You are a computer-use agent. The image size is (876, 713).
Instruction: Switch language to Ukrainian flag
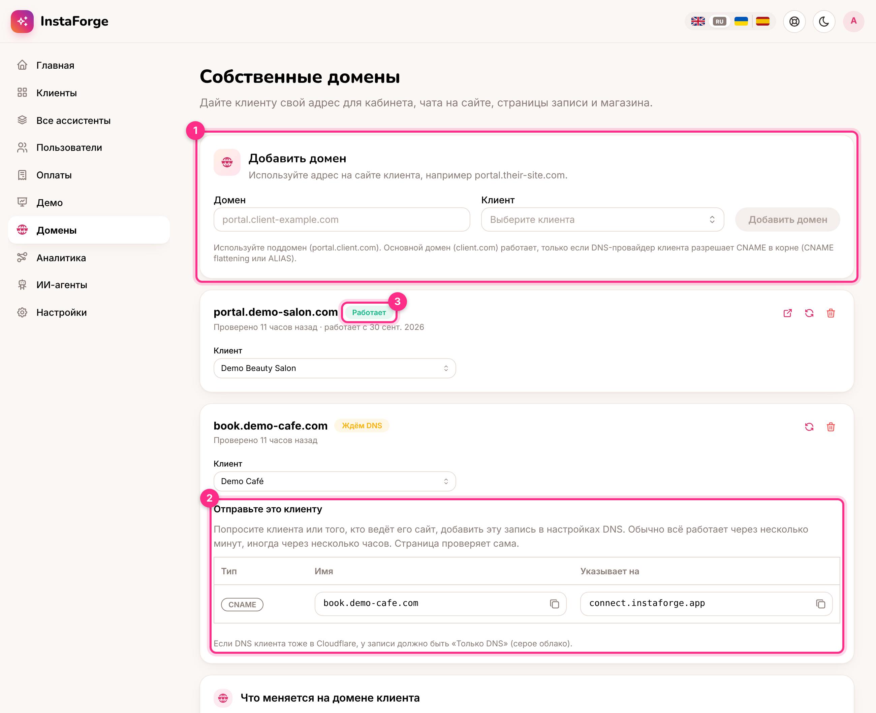tap(741, 21)
